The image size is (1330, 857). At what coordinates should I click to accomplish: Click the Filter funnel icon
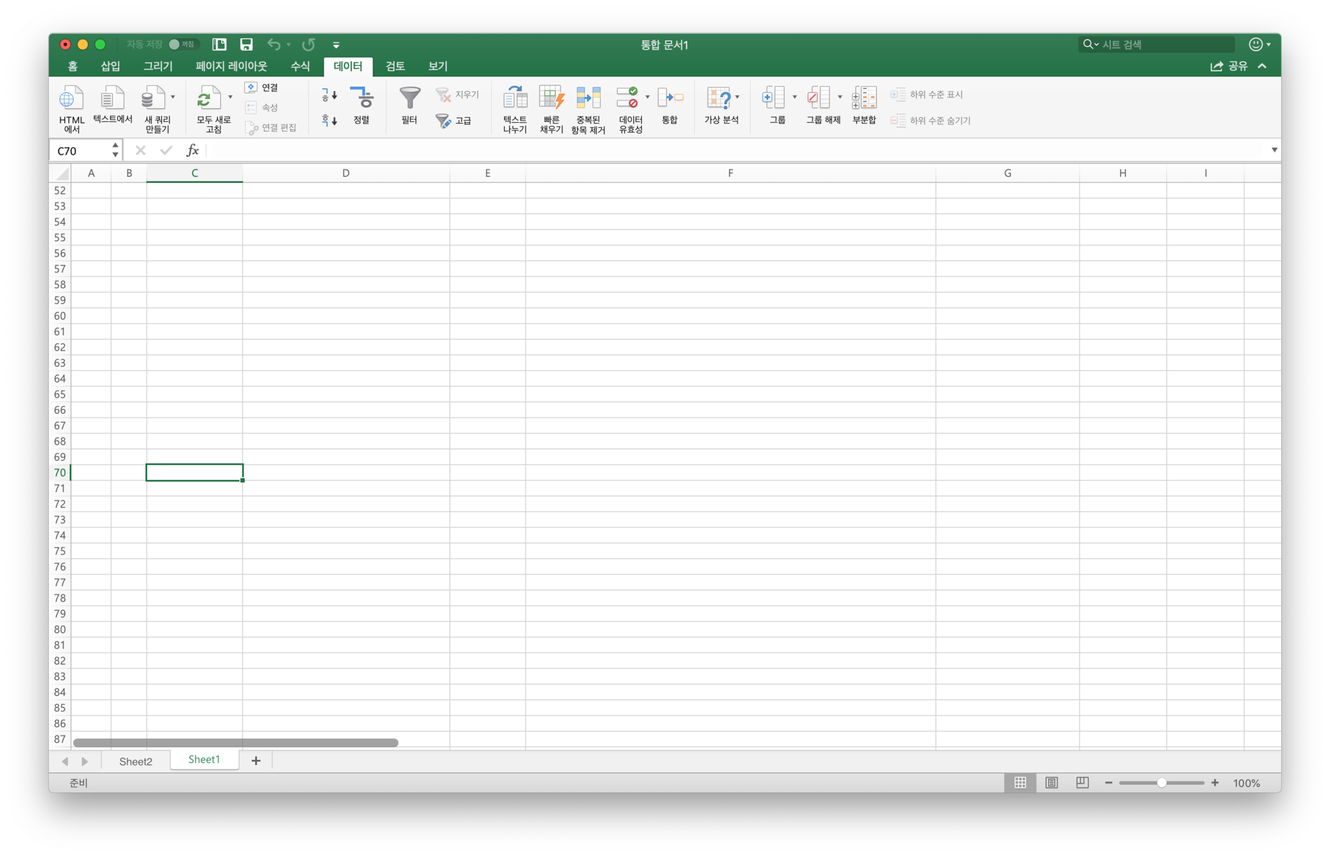pyautogui.click(x=409, y=98)
